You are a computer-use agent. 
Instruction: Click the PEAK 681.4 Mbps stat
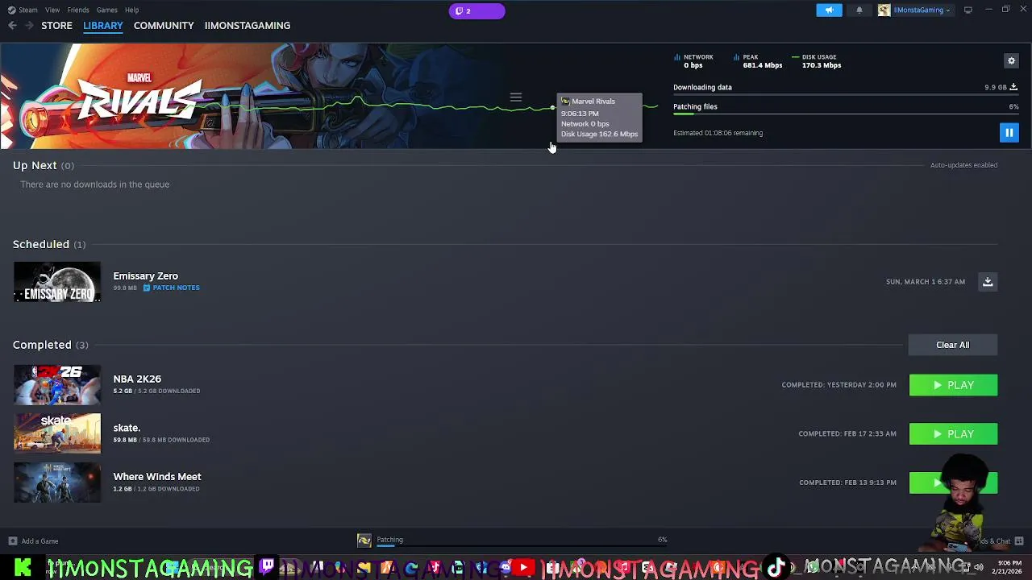click(759, 61)
